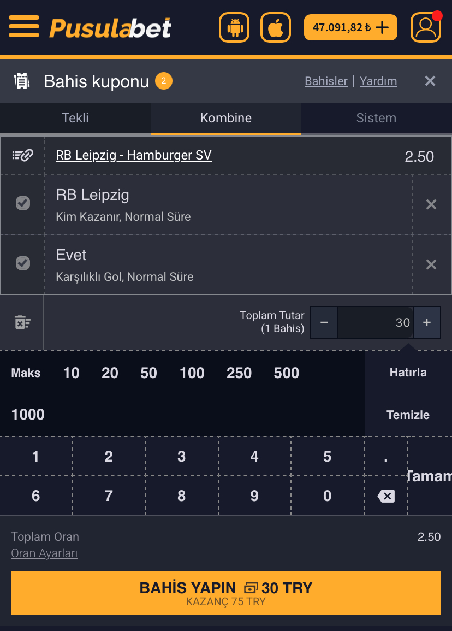Switch to the Sistem tab

(376, 118)
